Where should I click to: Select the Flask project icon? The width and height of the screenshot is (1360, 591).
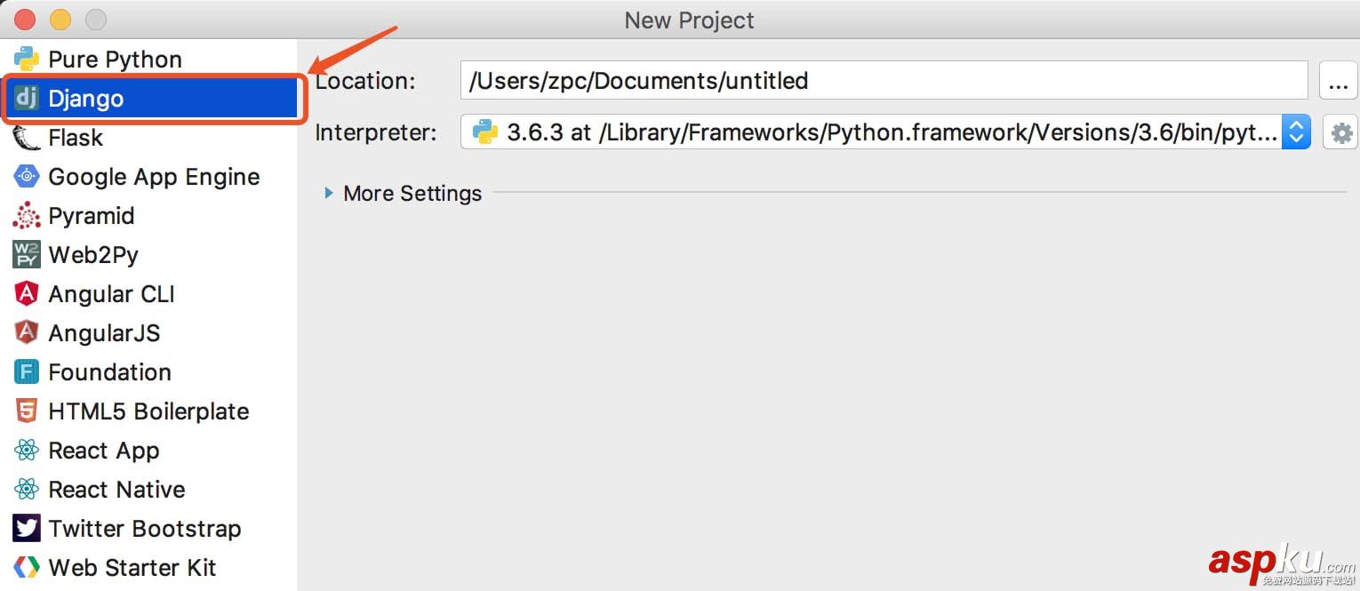click(26, 137)
